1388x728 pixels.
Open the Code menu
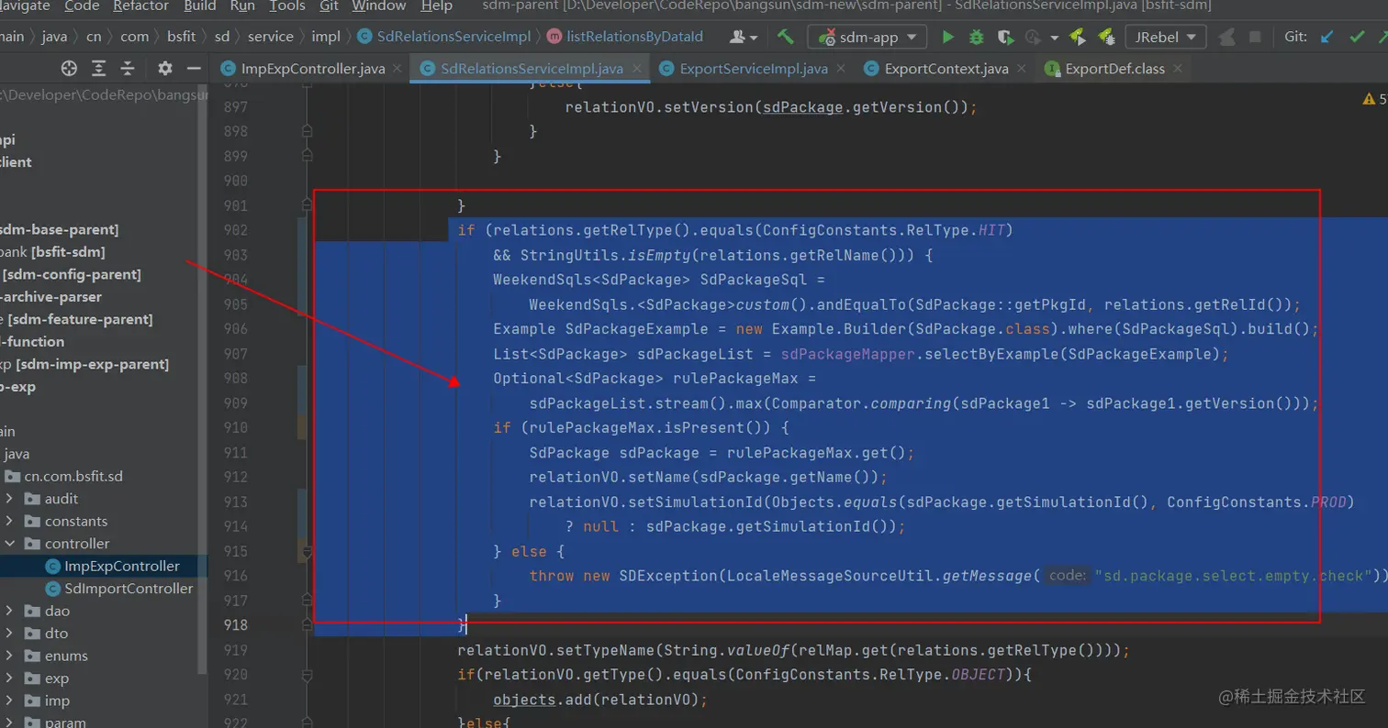point(82,6)
